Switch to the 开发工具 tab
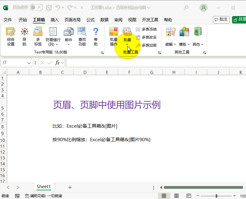 tap(150, 20)
